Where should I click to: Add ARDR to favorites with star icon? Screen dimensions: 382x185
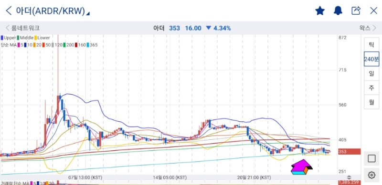(x=320, y=10)
